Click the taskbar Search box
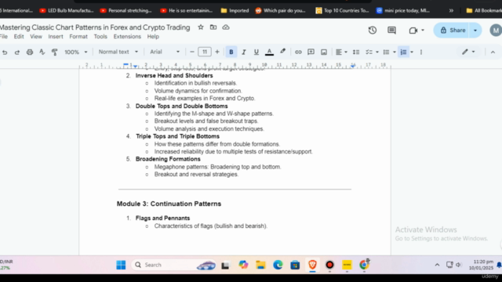This screenshot has height=282, width=502. pyautogui.click(x=174, y=265)
